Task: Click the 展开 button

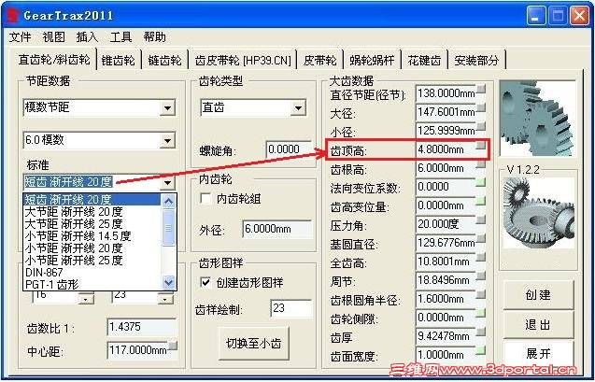Action: click(x=538, y=354)
